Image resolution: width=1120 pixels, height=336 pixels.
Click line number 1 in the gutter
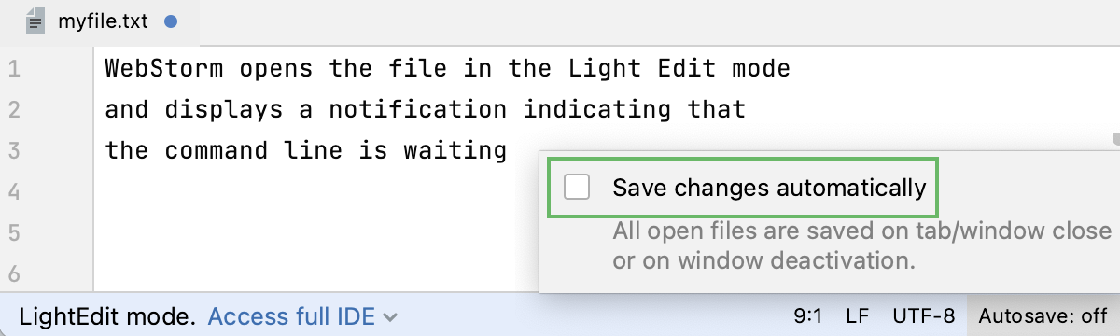(14, 69)
